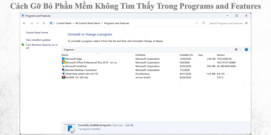Click the 12.0 MB size value
Image resolution: width=271 pixels, height=135 pixels.
pos(211,74)
